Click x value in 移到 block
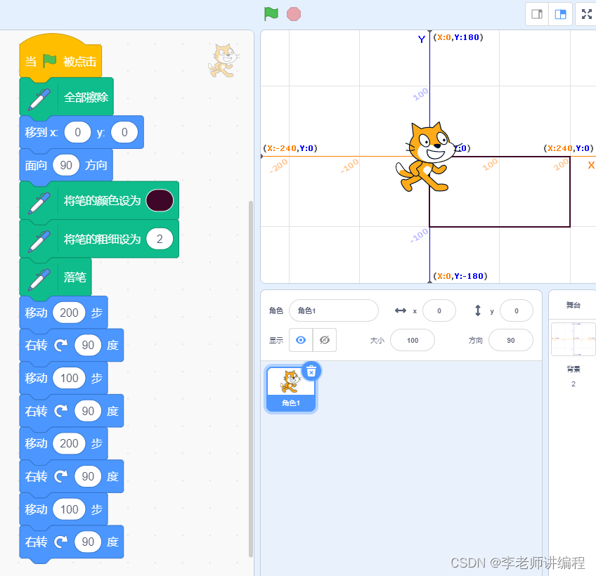The width and height of the screenshot is (596, 576). (77, 132)
